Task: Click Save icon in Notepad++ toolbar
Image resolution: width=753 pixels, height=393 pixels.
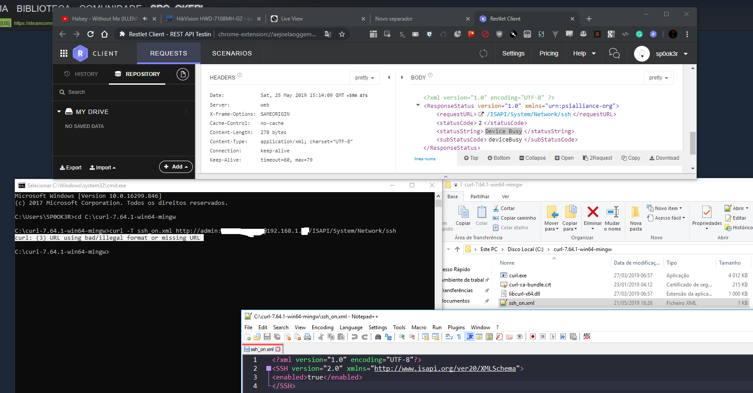Action: (x=267, y=337)
